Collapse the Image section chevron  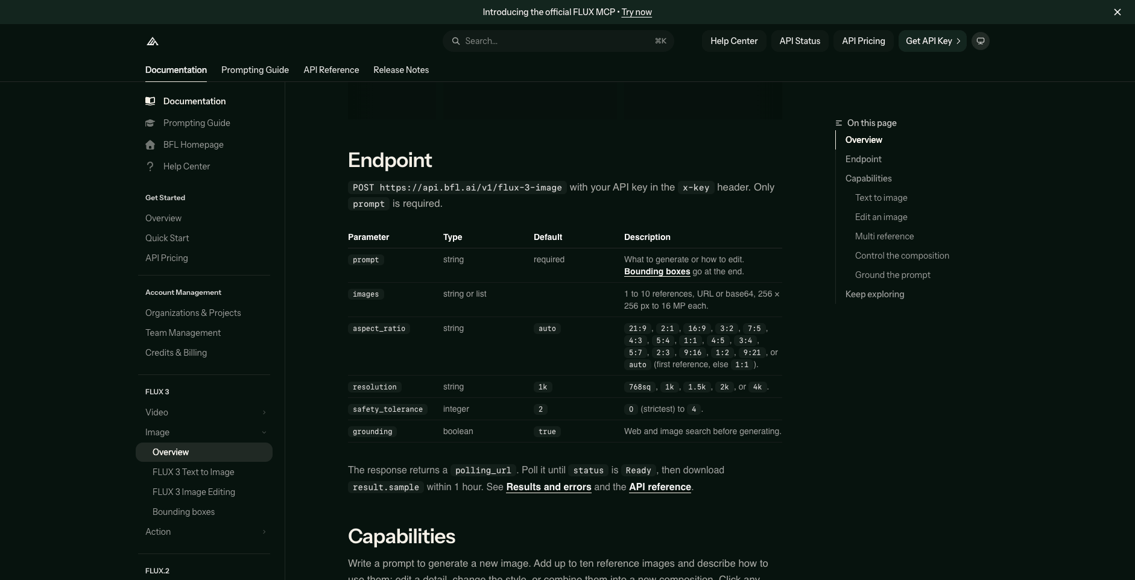tap(264, 432)
